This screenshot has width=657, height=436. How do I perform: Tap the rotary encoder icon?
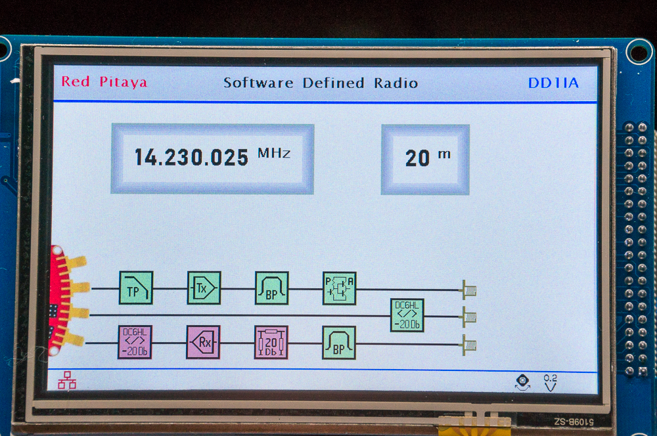pyautogui.click(x=522, y=382)
